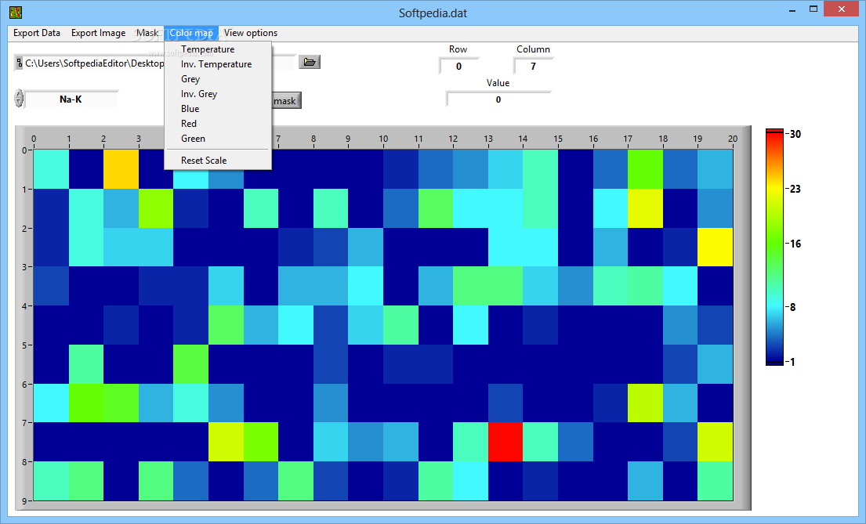
Task: Open the Export Image menu
Action: 98,33
